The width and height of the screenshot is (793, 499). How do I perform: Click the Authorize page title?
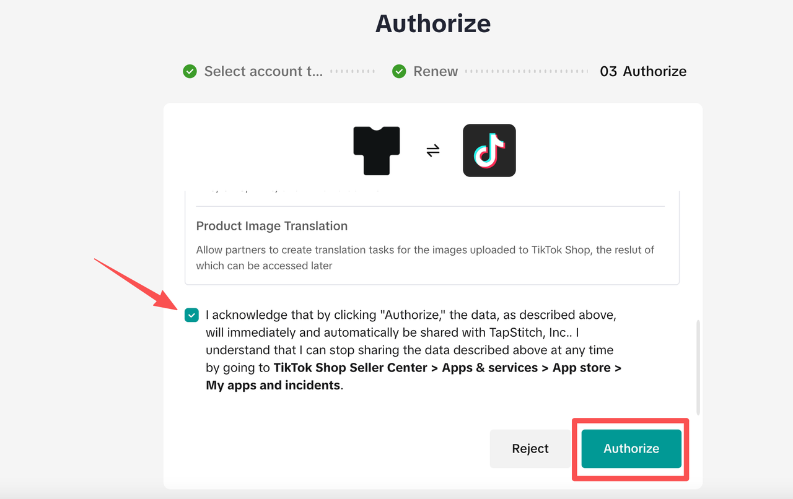pos(433,24)
